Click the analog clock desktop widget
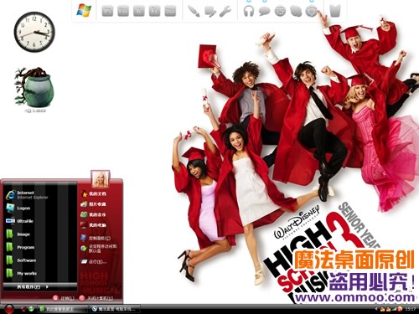 point(34,32)
